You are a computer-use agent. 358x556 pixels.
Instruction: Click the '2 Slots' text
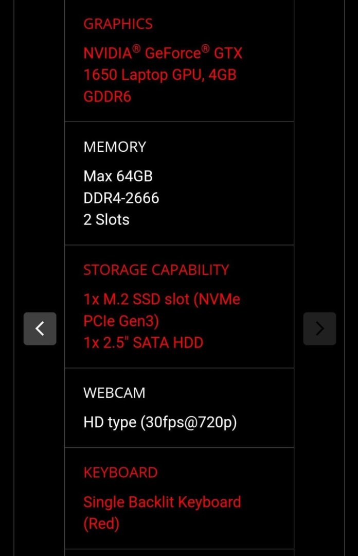pos(106,219)
